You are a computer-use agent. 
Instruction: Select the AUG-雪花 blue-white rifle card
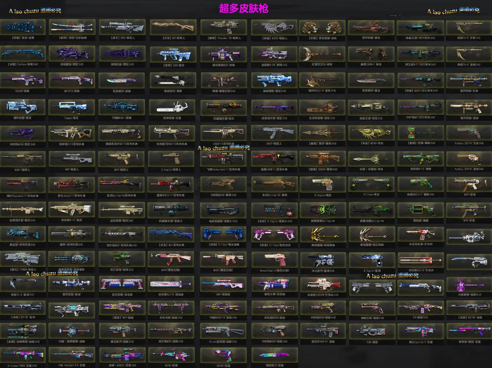click(x=174, y=54)
